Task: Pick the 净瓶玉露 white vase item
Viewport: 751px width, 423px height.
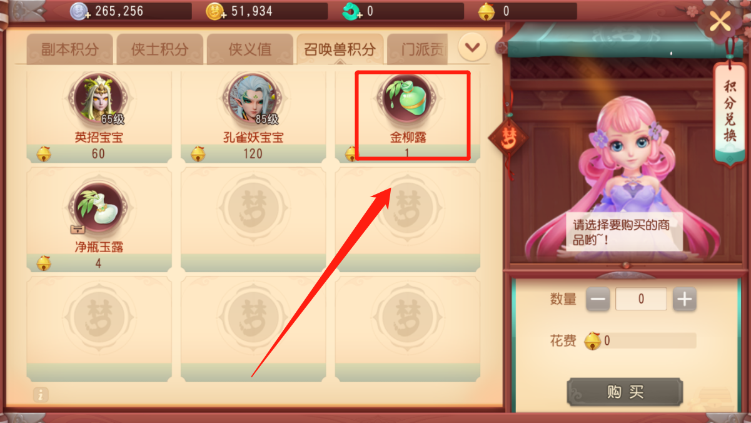Action: 99,208
